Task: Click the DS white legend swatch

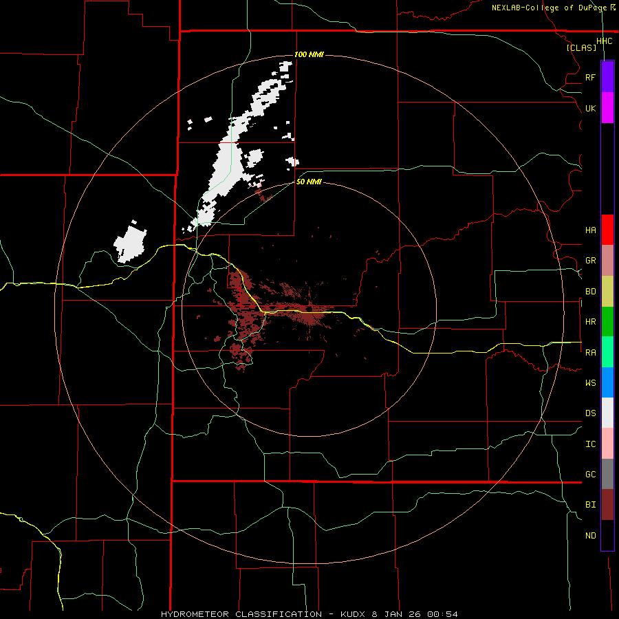Action: coord(607,413)
